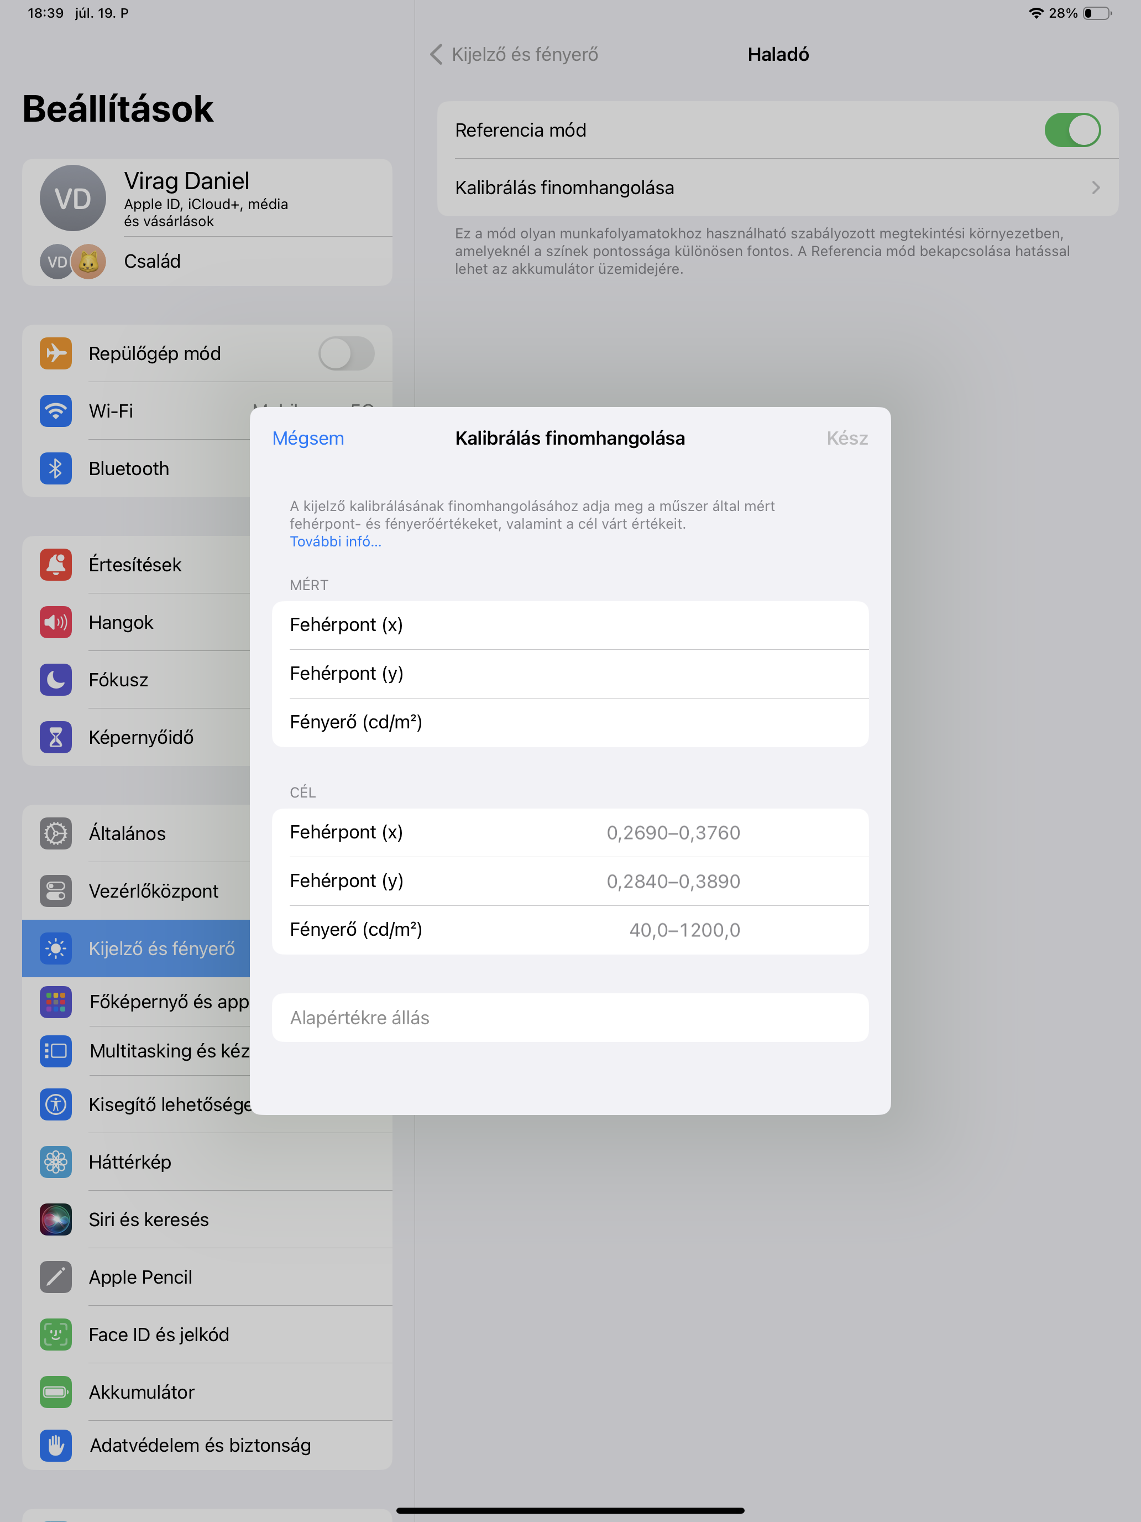Tap the Airplane mode (Repülőgép mód) icon
1141x1522 pixels.
[x=56, y=353]
